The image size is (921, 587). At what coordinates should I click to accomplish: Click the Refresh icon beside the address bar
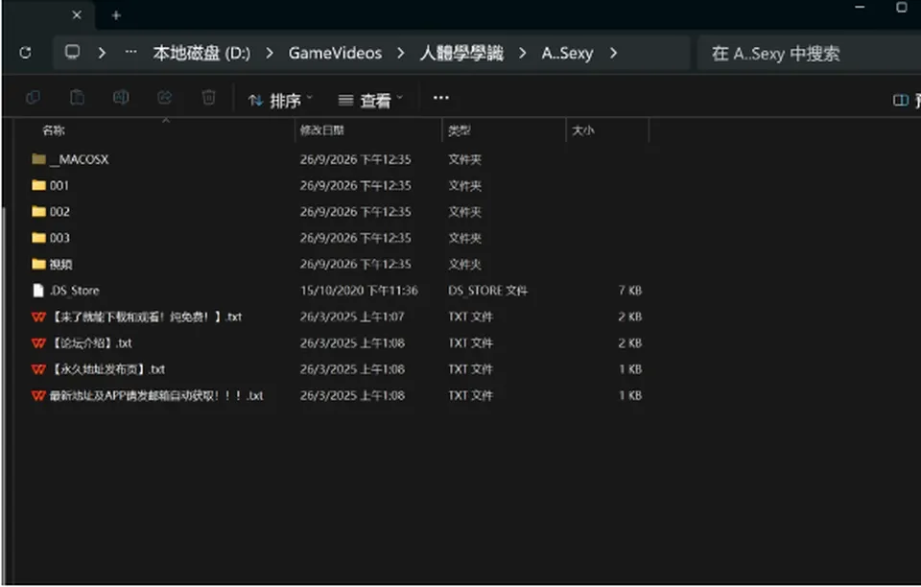pyautogui.click(x=25, y=53)
